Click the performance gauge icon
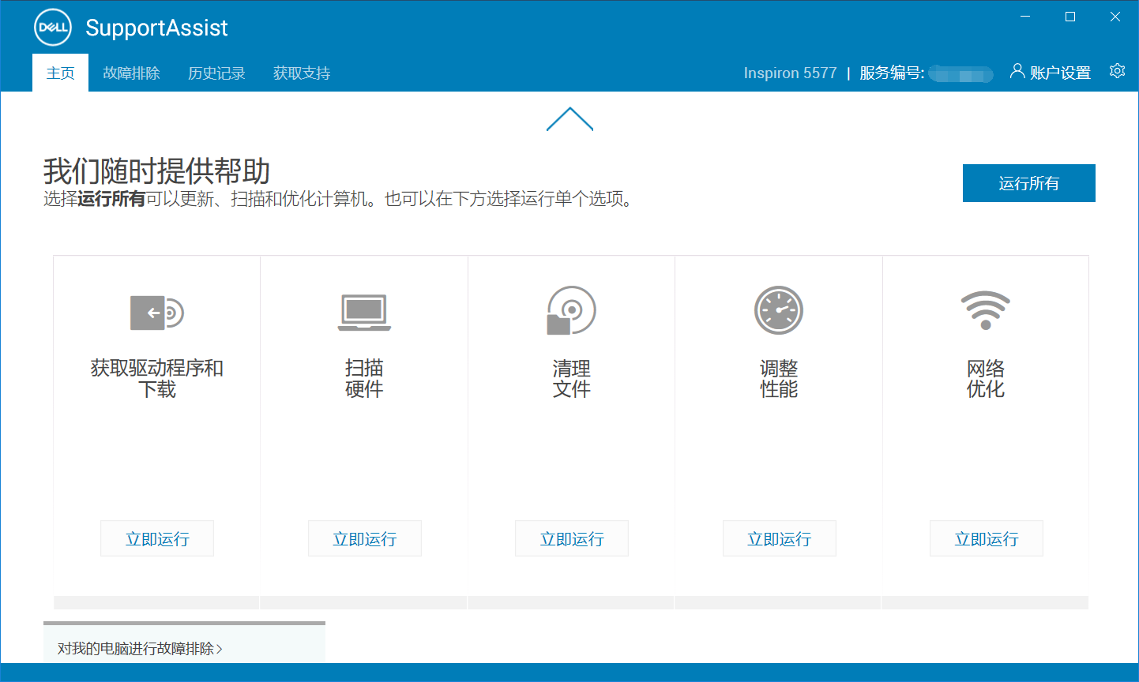 coord(779,310)
